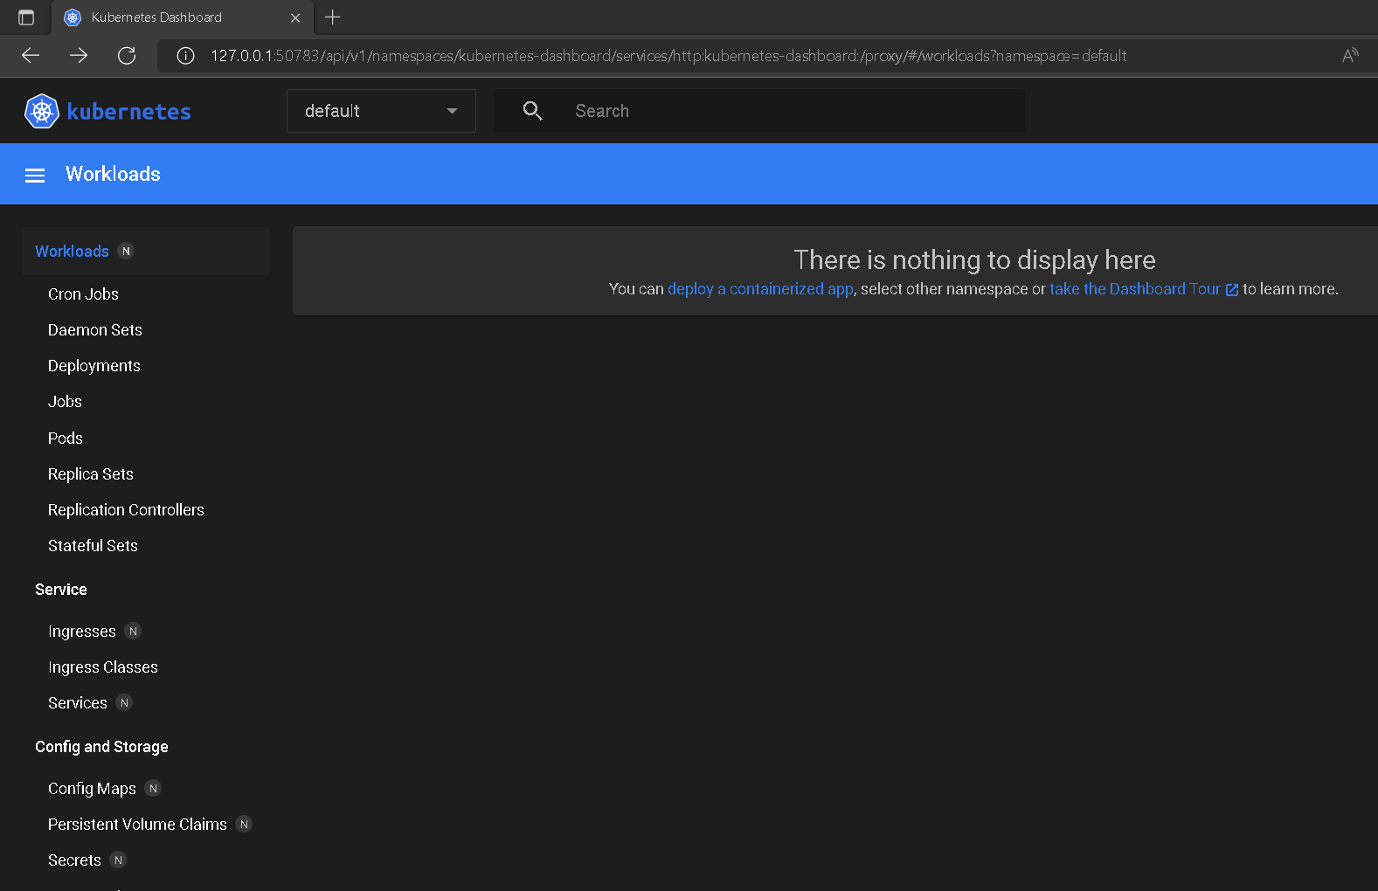This screenshot has width=1378, height=891.
Task: Open Ingresses in the sidebar
Action: (x=82, y=632)
